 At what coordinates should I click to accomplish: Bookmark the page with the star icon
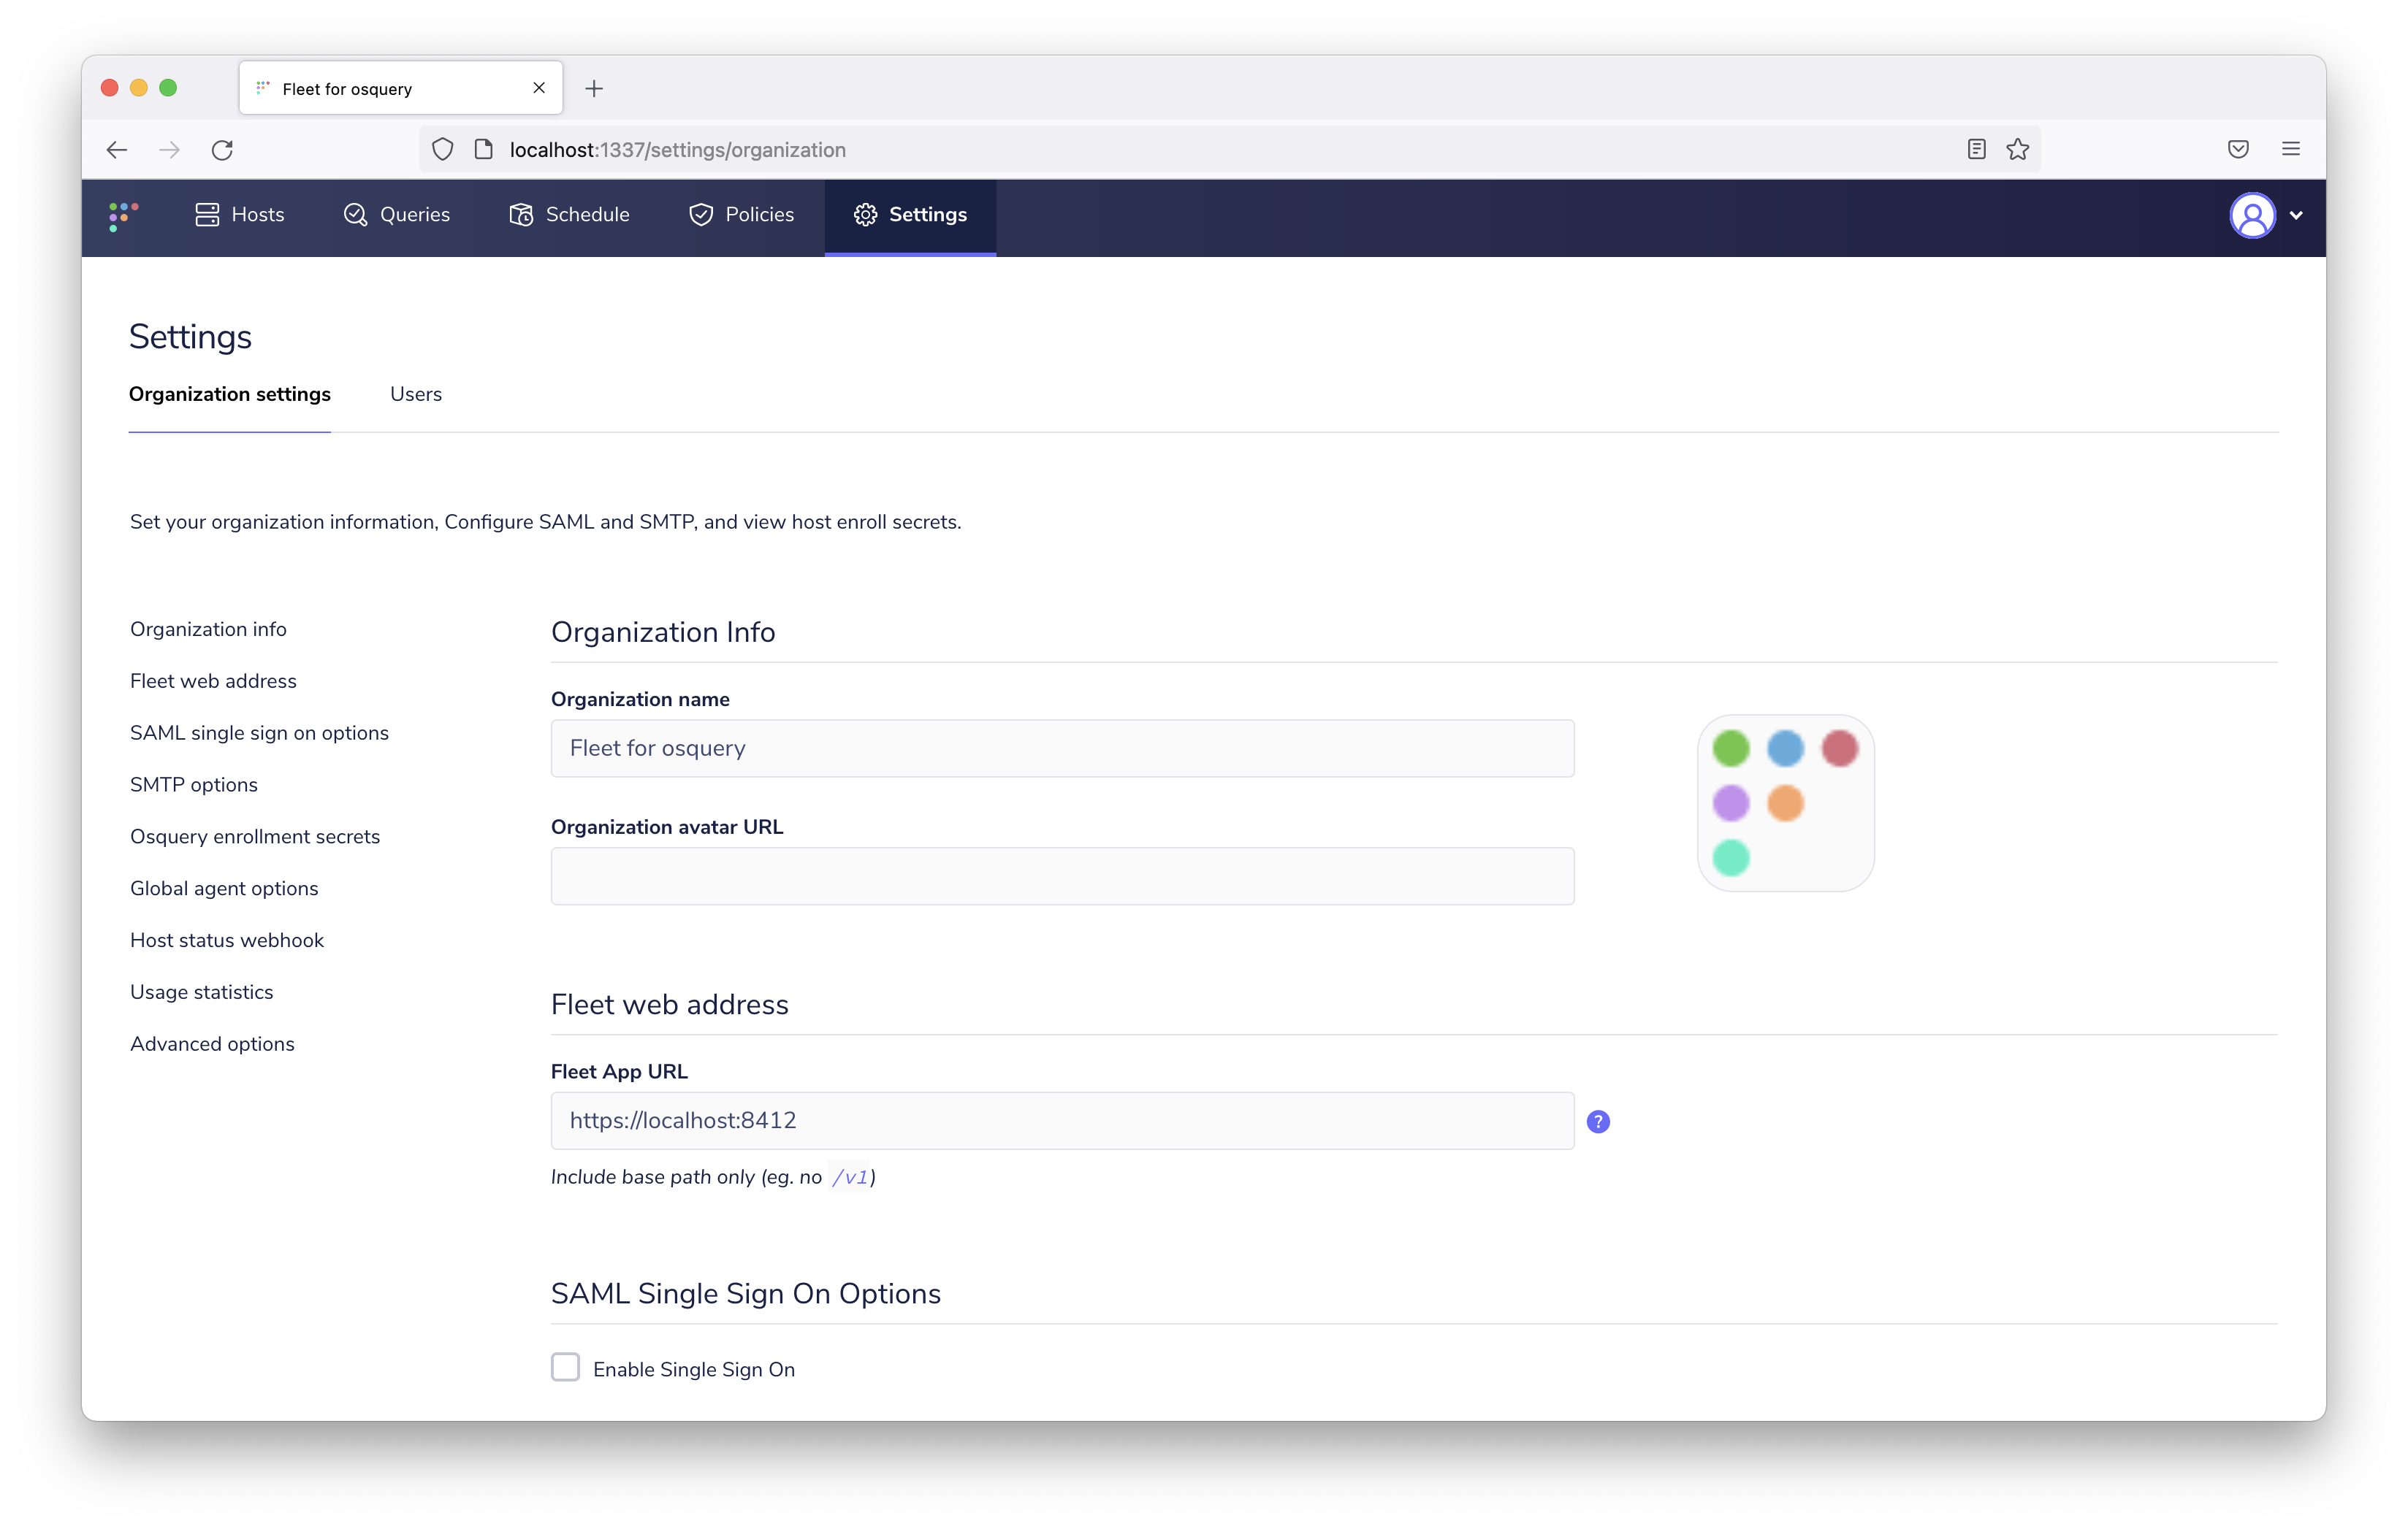pos(2018,149)
